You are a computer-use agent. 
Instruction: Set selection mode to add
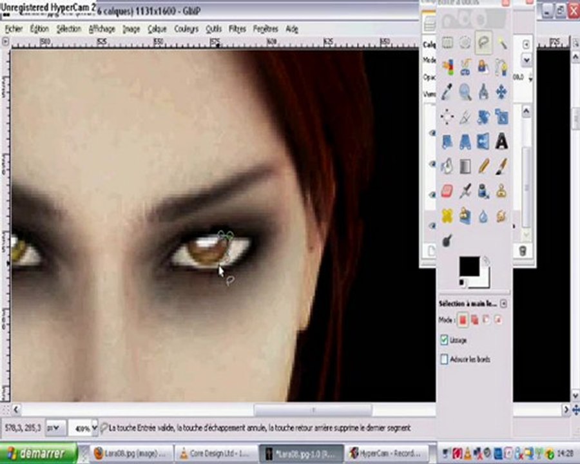pos(474,320)
